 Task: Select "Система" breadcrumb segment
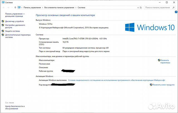click(x=81, y=7)
